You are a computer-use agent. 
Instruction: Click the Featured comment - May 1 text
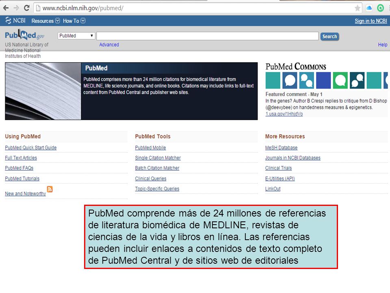294,94
